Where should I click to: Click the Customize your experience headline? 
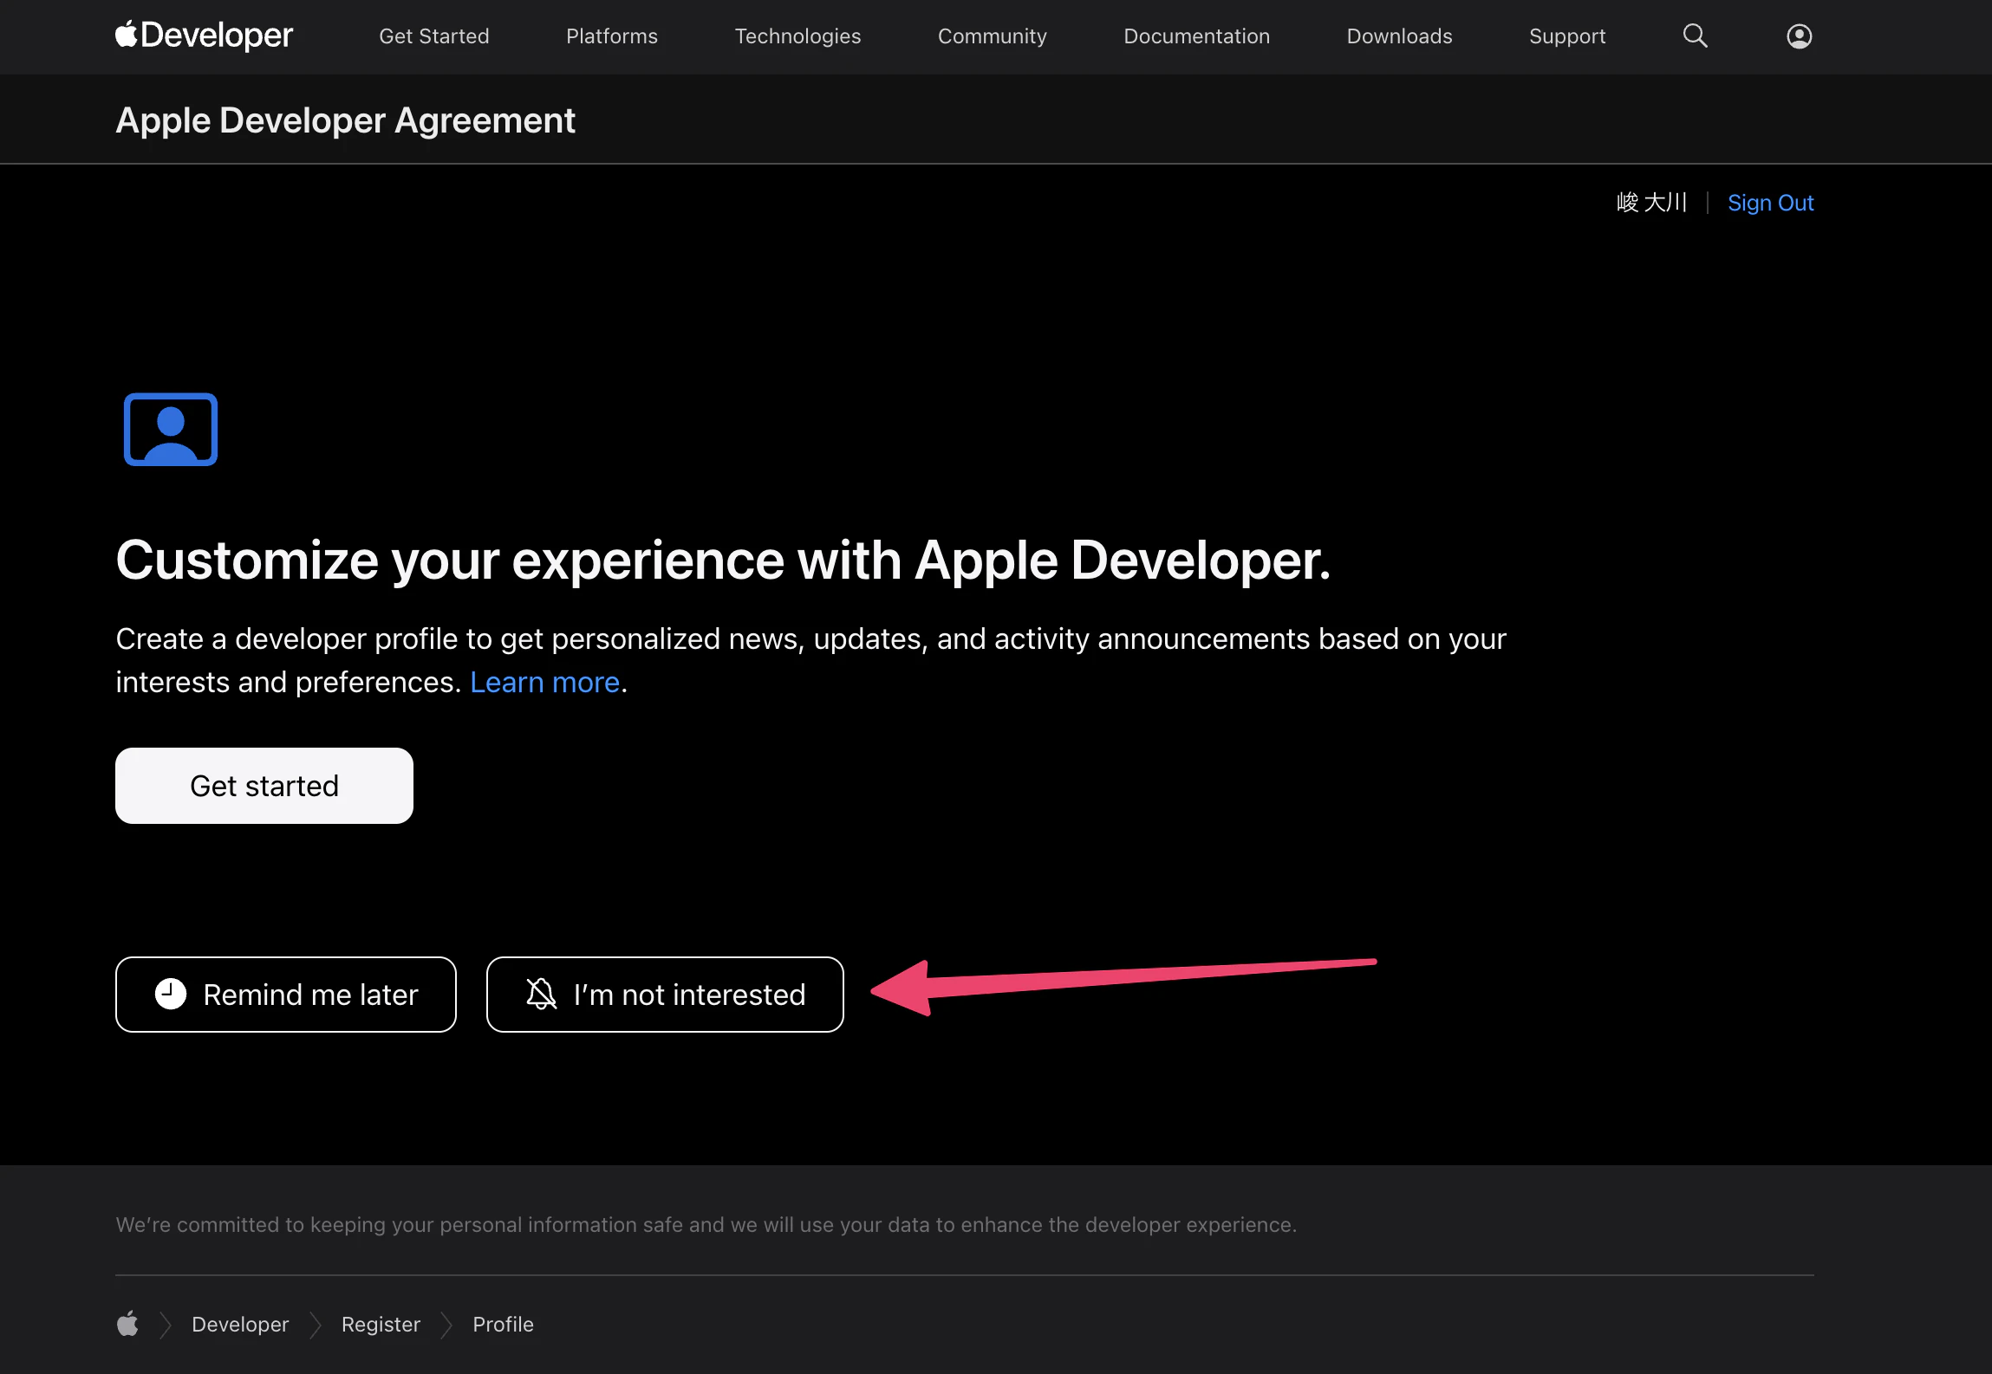tap(723, 560)
